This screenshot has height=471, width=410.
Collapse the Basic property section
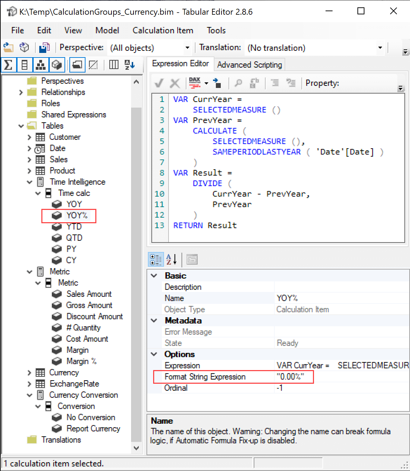point(154,276)
